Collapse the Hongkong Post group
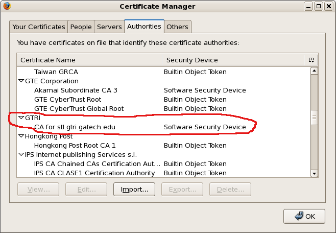This screenshot has width=336, height=233. [x=21, y=136]
